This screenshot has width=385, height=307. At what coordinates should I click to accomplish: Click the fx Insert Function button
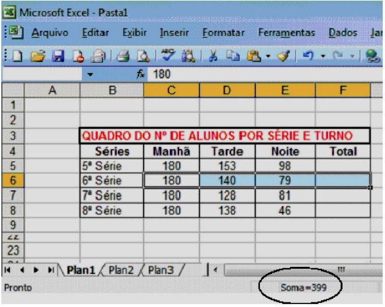coord(140,74)
